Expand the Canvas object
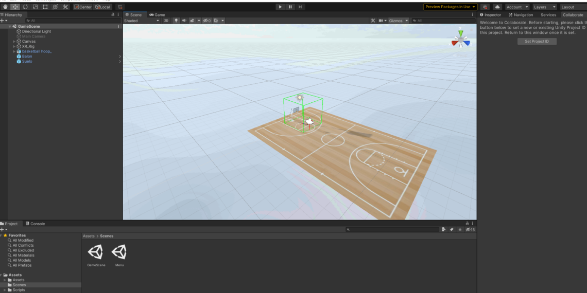The image size is (587, 293). click(x=14, y=42)
